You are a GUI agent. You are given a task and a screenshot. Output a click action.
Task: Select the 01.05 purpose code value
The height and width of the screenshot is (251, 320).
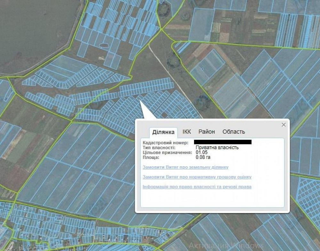(x=202, y=153)
